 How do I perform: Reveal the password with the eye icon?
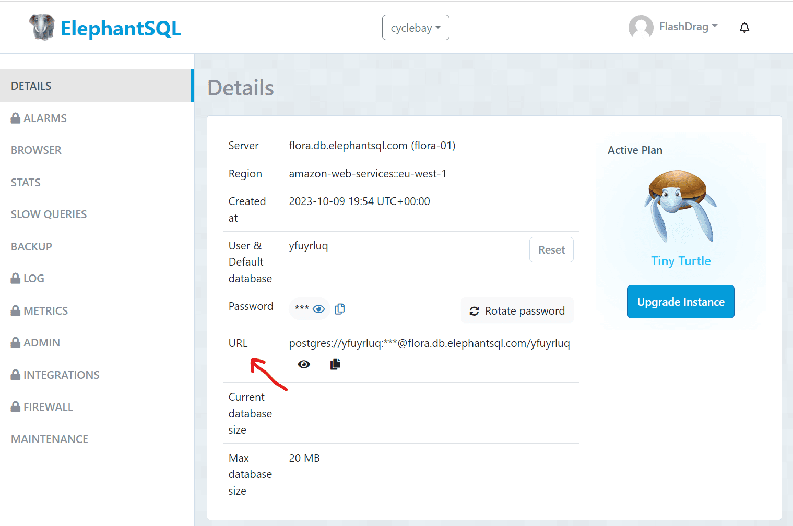(x=318, y=309)
